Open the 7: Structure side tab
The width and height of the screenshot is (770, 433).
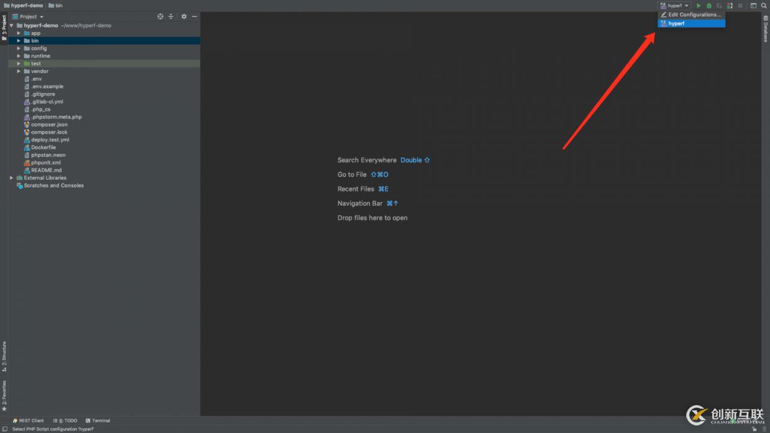click(4, 356)
